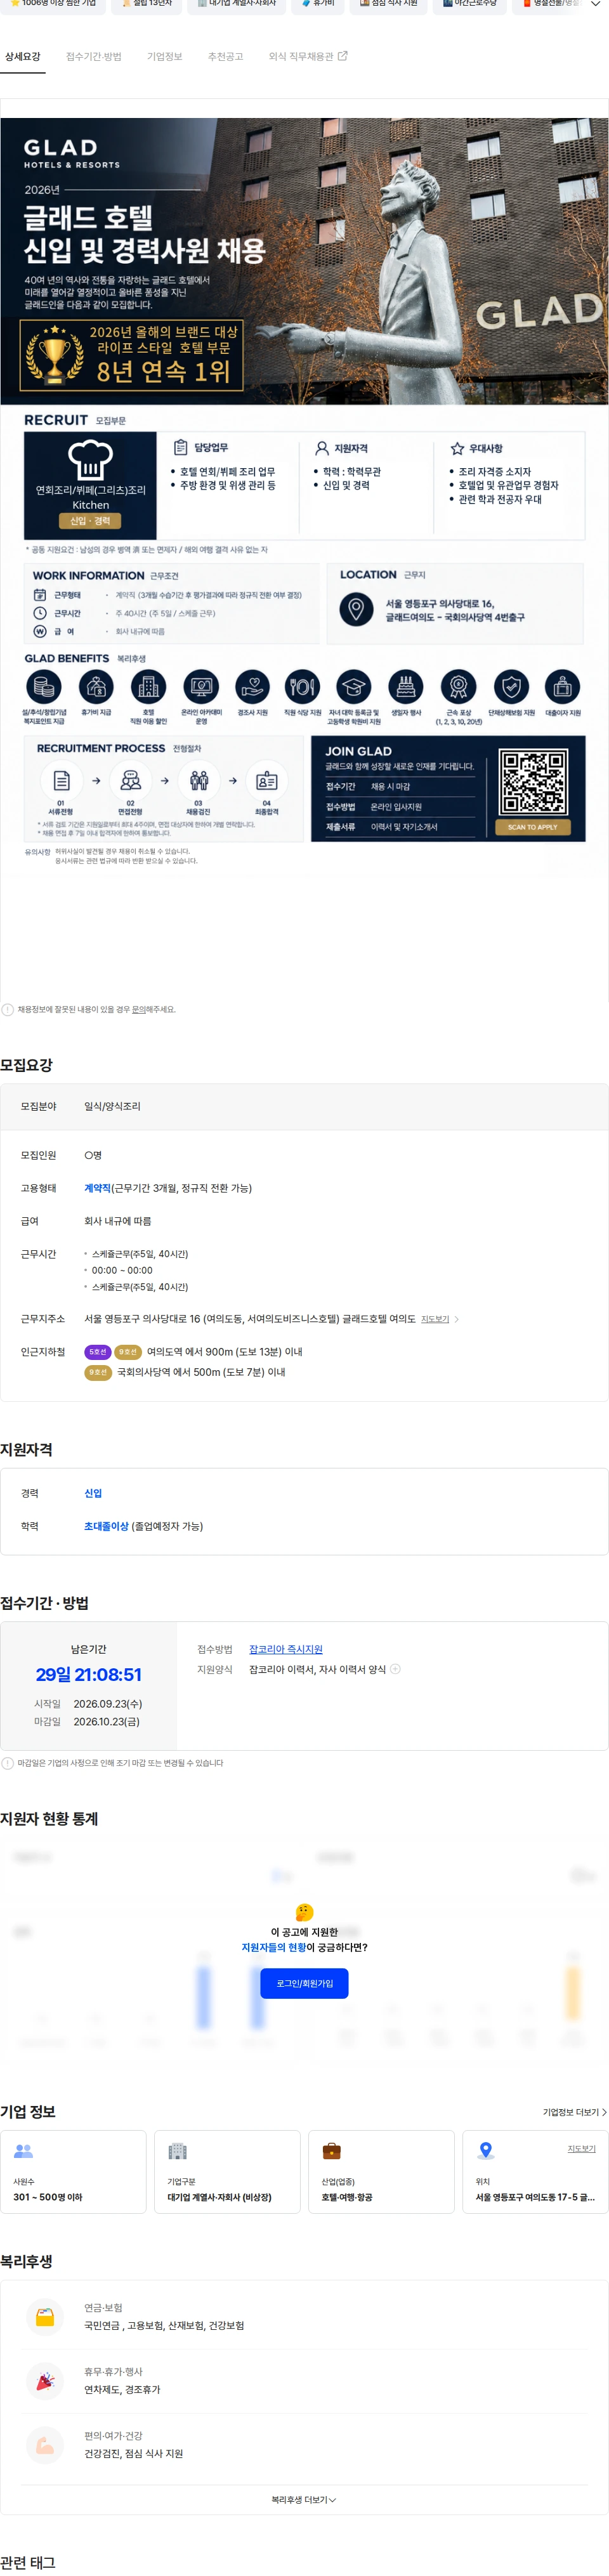609x2576 pixels.
Task: Click the 휴가비 지급 benefit icon
Action: click(95, 687)
